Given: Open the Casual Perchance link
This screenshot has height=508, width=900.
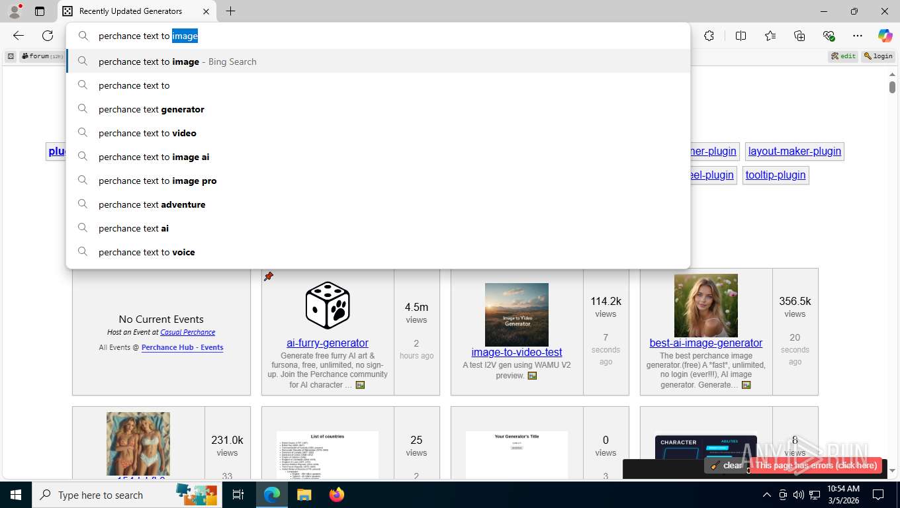Looking at the screenshot, I should click(x=187, y=332).
